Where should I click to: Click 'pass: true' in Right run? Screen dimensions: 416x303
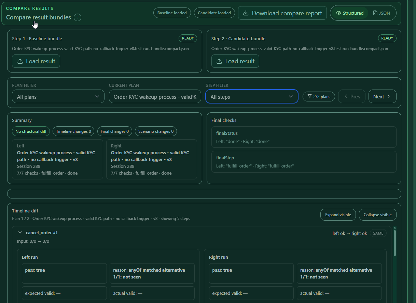251,273
